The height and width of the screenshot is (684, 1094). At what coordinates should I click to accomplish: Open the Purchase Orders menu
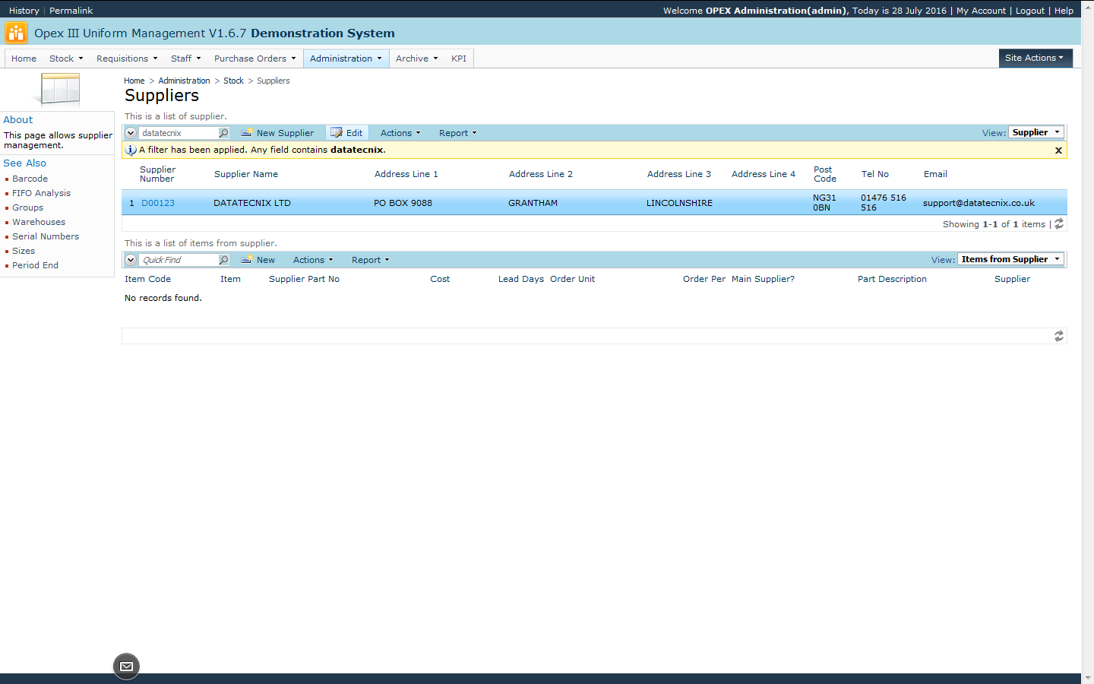click(x=255, y=59)
